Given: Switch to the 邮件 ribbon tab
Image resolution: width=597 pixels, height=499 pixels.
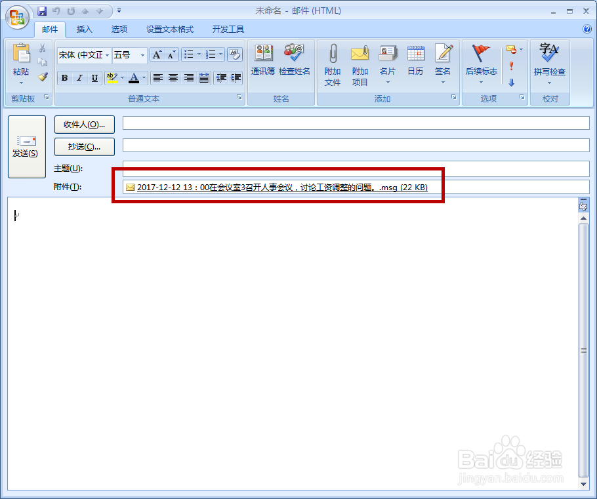Looking at the screenshot, I should tap(50, 30).
